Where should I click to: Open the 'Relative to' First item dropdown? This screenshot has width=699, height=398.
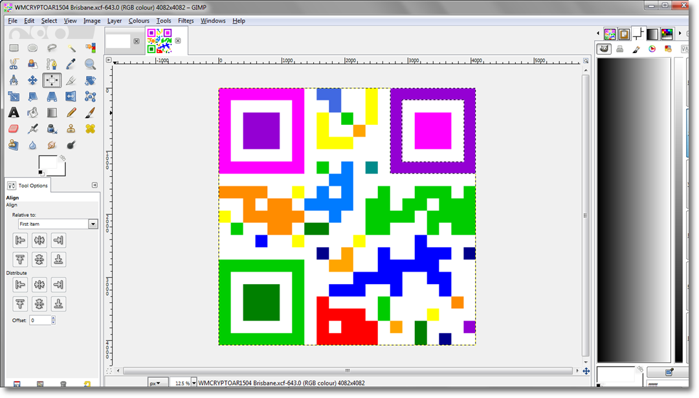coord(58,224)
